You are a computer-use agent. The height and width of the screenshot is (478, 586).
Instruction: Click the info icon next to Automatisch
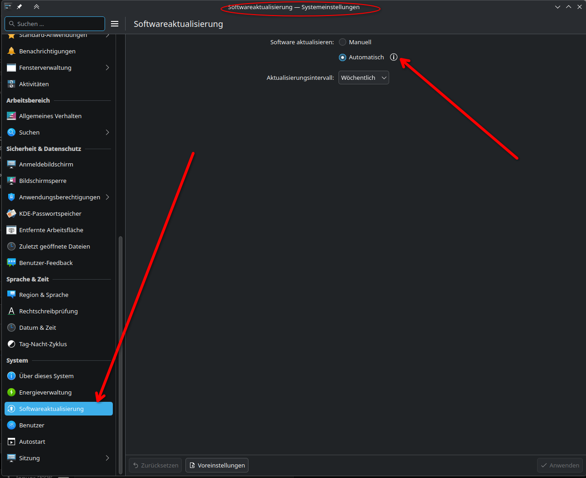(x=394, y=57)
